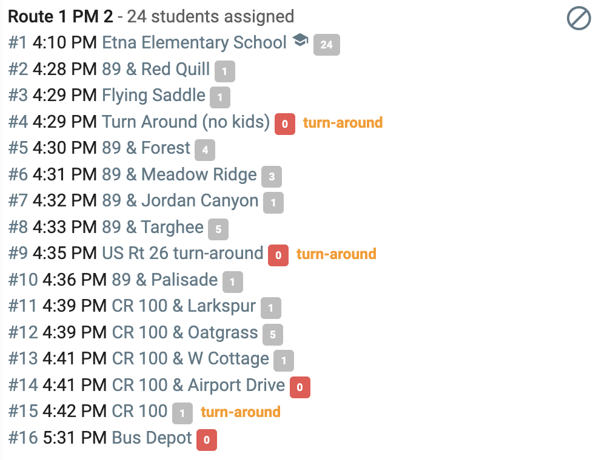Viewport: 599px width, 460px height.
Task: Open the CR 100 & W Cottage stop
Action: [190, 358]
